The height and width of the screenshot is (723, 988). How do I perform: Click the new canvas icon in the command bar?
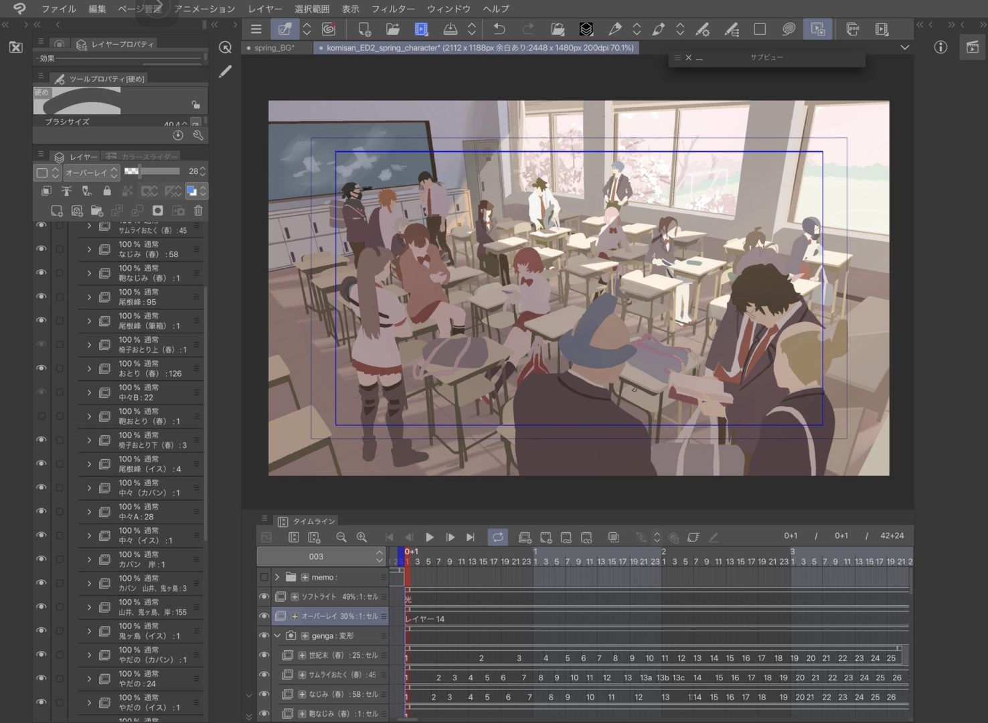tap(364, 29)
